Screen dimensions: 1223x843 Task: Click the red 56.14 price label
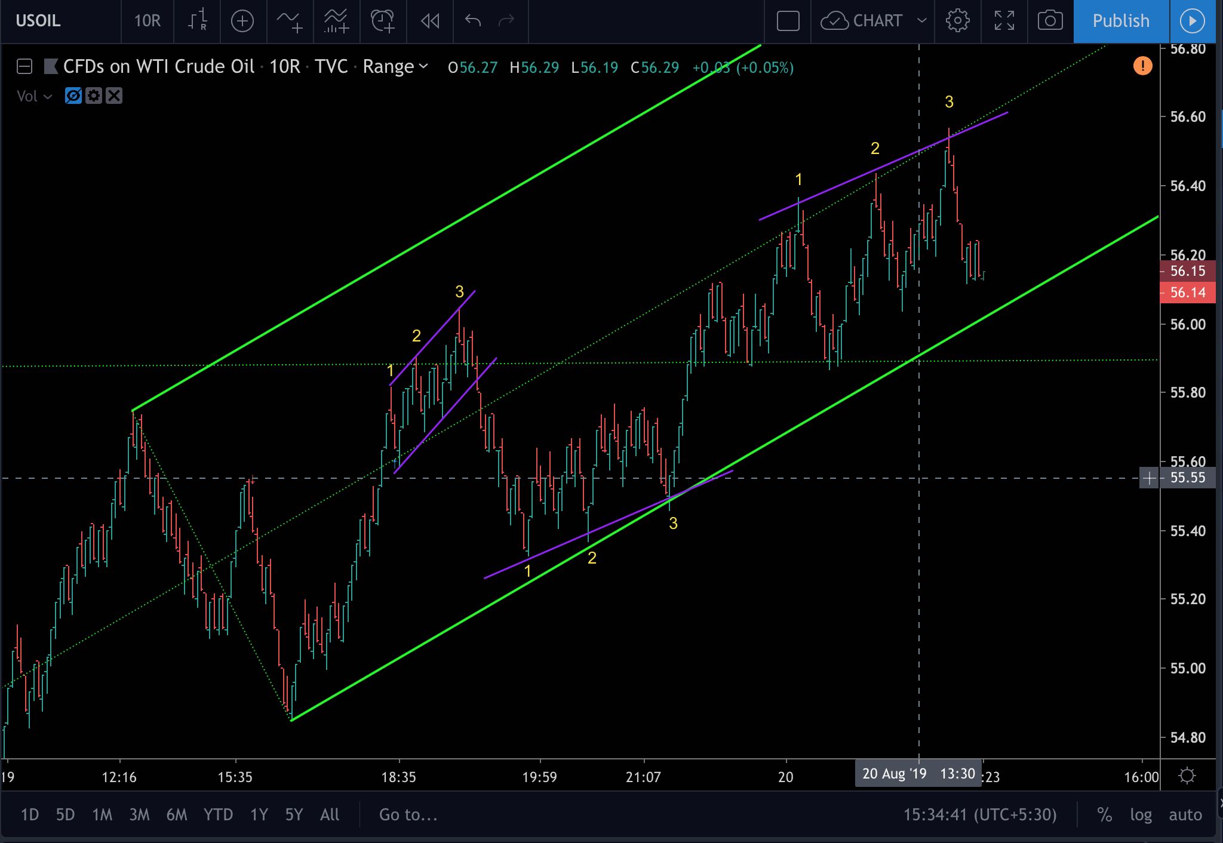pyautogui.click(x=1188, y=293)
